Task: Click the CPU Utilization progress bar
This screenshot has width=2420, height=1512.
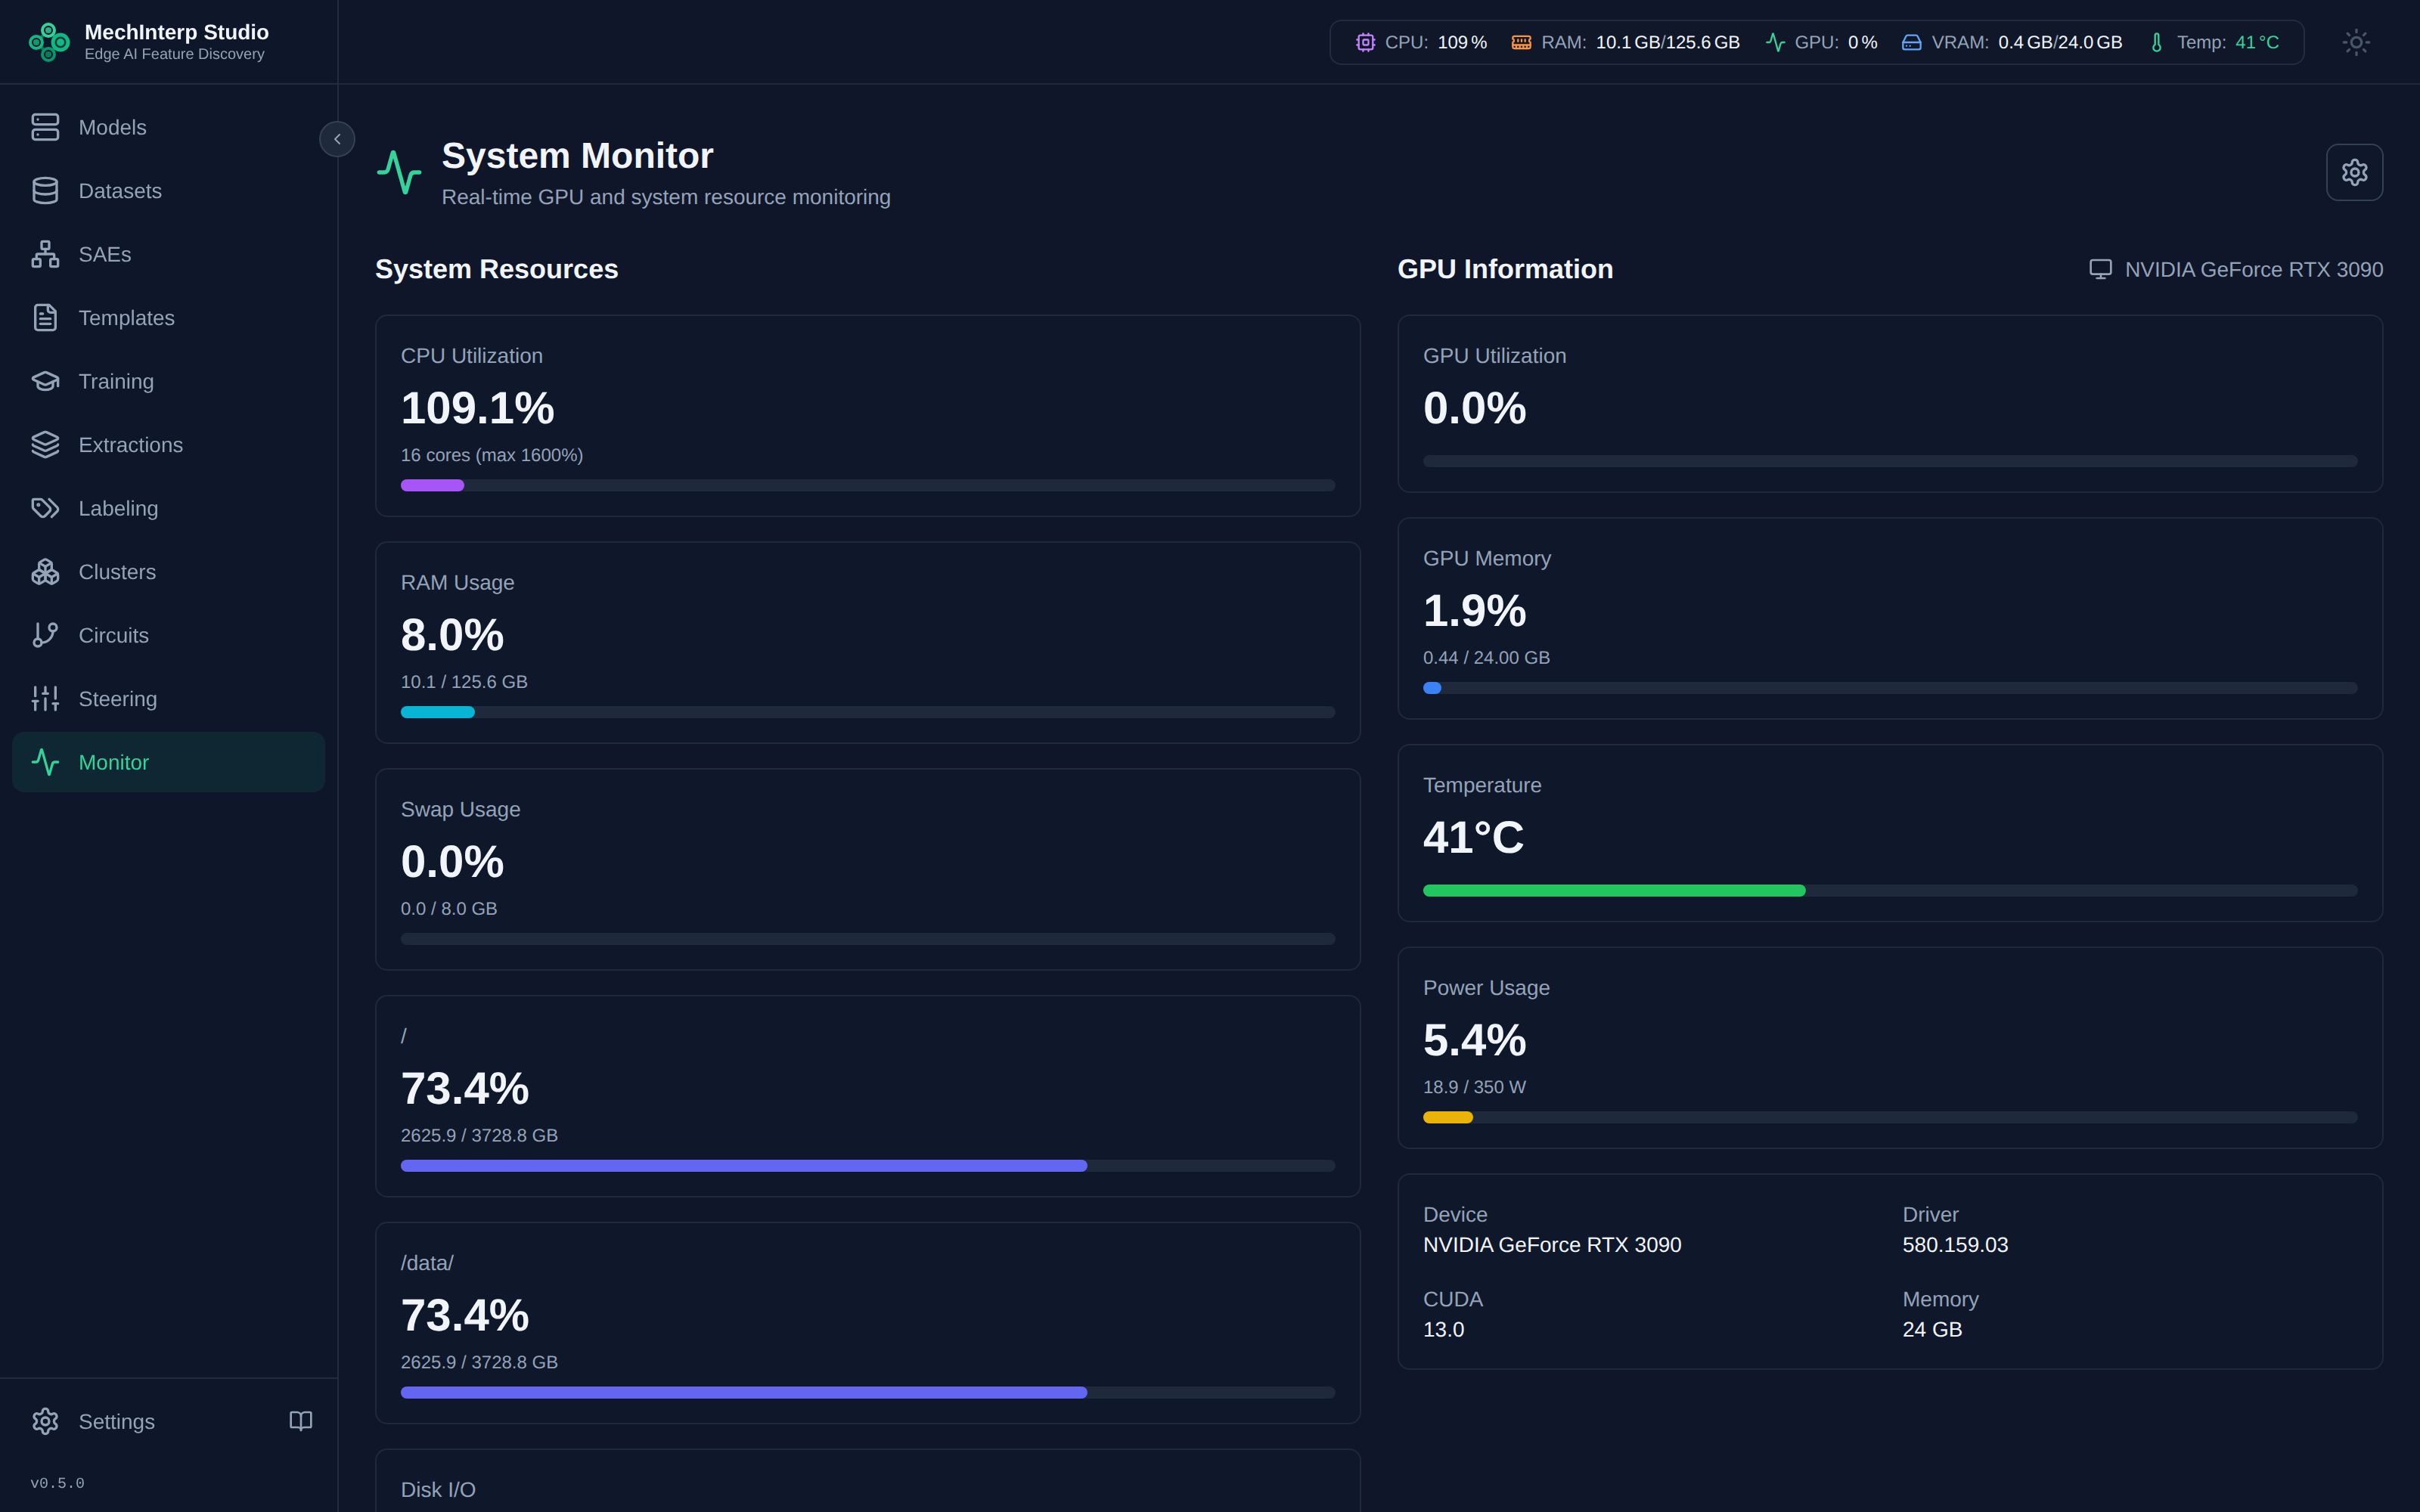Action: [868, 485]
